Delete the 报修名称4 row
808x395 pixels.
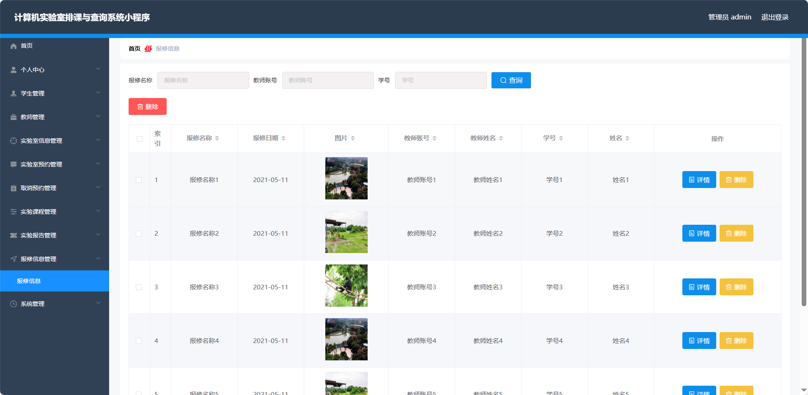(x=736, y=341)
